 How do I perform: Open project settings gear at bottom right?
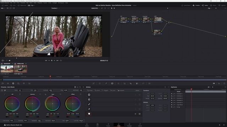[224, 125]
